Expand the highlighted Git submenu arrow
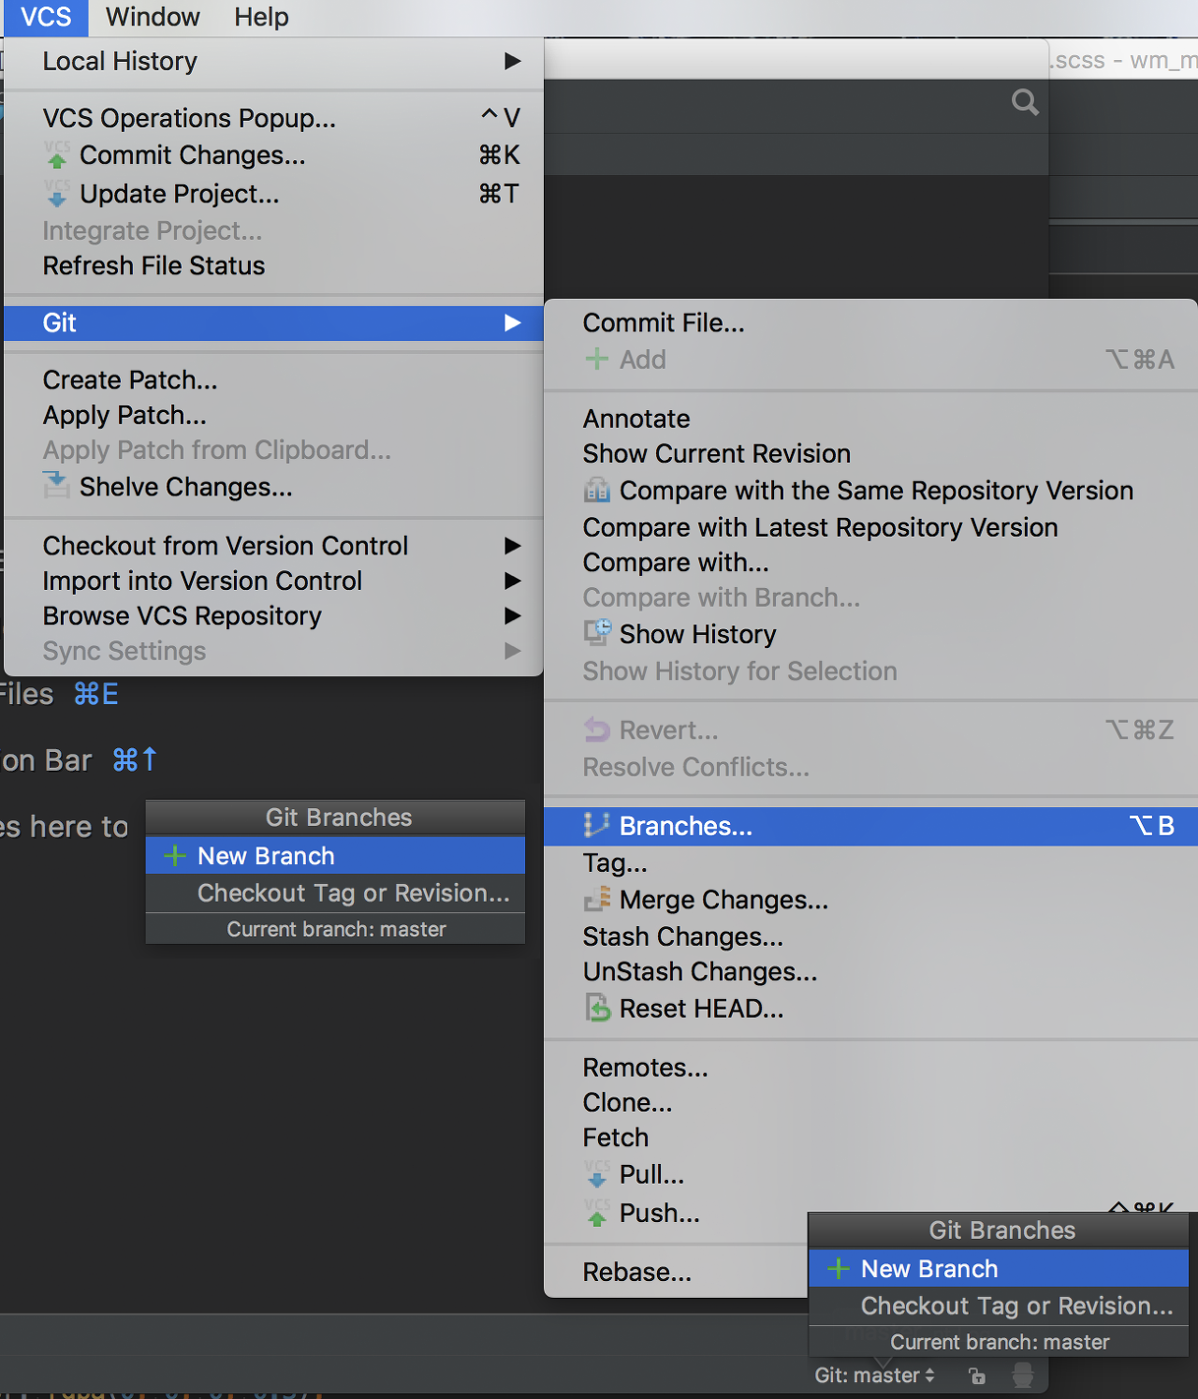The height and width of the screenshot is (1399, 1198). pos(512,323)
